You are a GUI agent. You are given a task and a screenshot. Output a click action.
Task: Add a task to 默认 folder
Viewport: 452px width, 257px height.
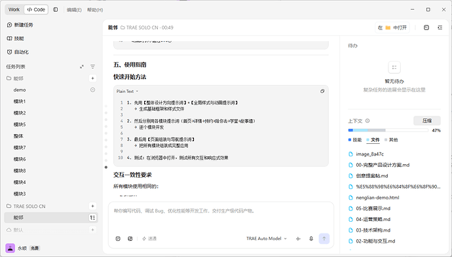[92, 230]
